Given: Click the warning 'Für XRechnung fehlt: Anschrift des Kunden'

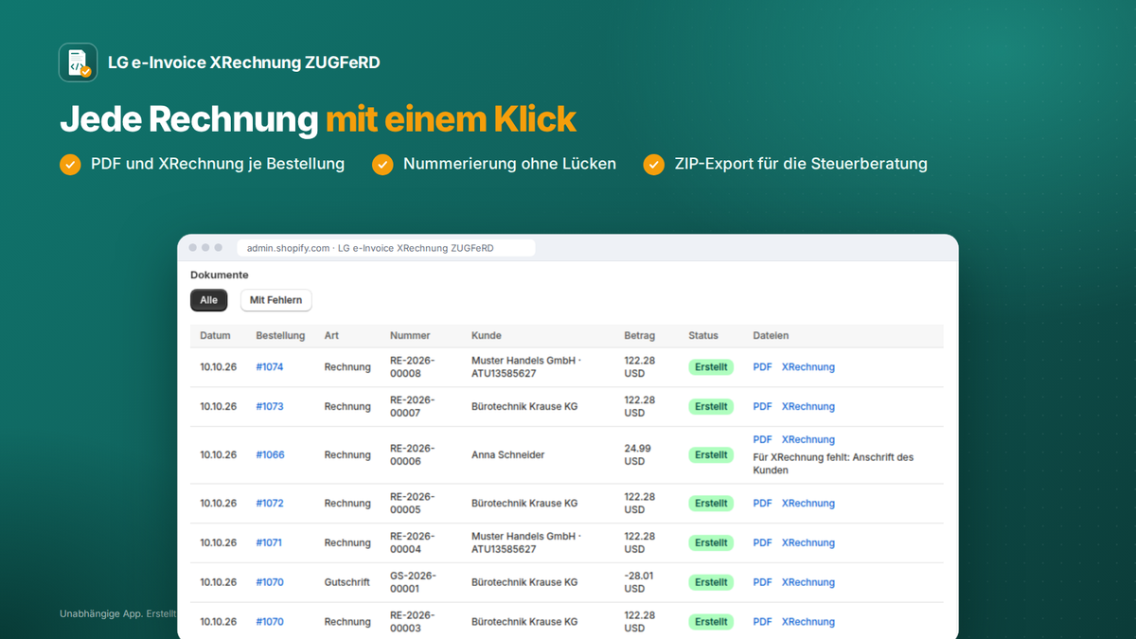Looking at the screenshot, I should click(833, 464).
